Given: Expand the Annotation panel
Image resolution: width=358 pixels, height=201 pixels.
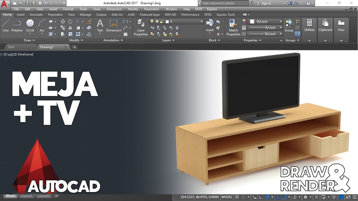Looking at the screenshot, I should [x=113, y=40].
